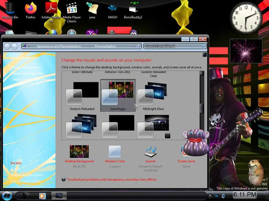Refresh the Control Panel address bar
The image size is (269, 201).
tap(138, 46)
